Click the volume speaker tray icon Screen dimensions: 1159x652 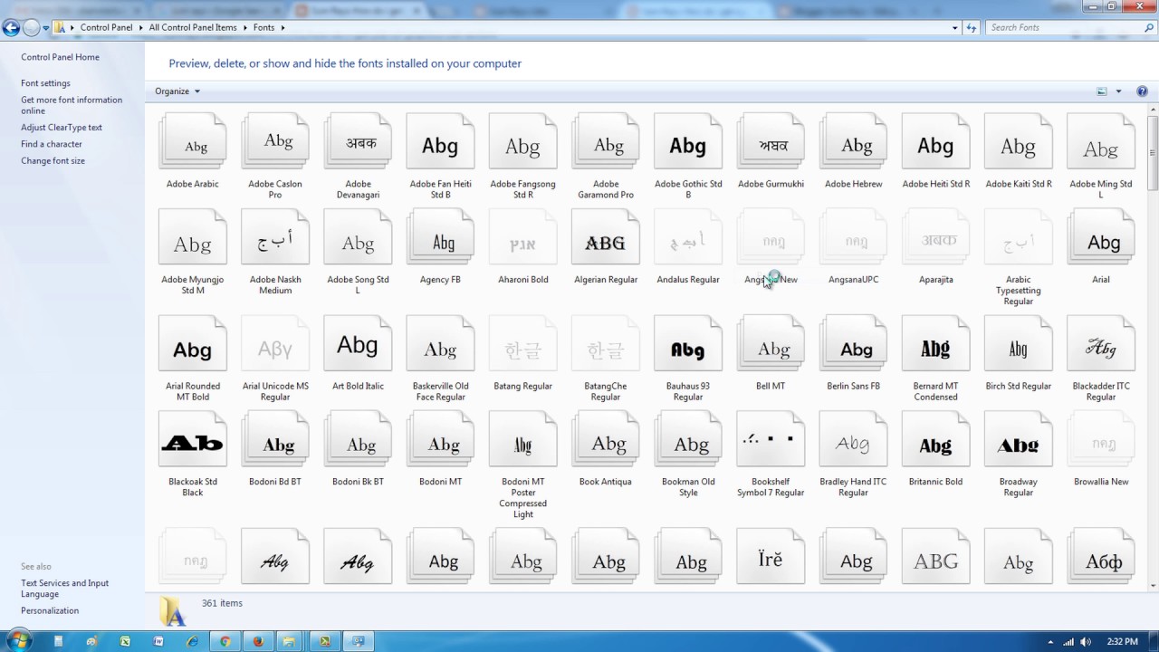coord(1086,642)
